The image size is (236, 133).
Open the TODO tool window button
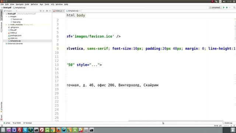click(17, 123)
